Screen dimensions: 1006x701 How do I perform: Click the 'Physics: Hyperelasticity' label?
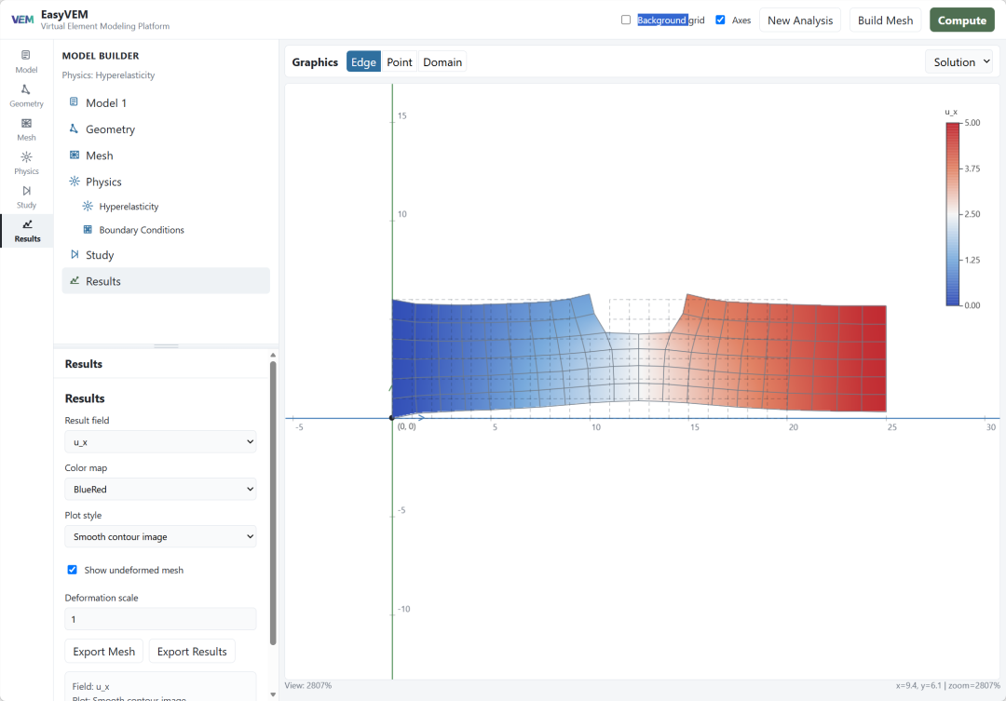click(108, 75)
